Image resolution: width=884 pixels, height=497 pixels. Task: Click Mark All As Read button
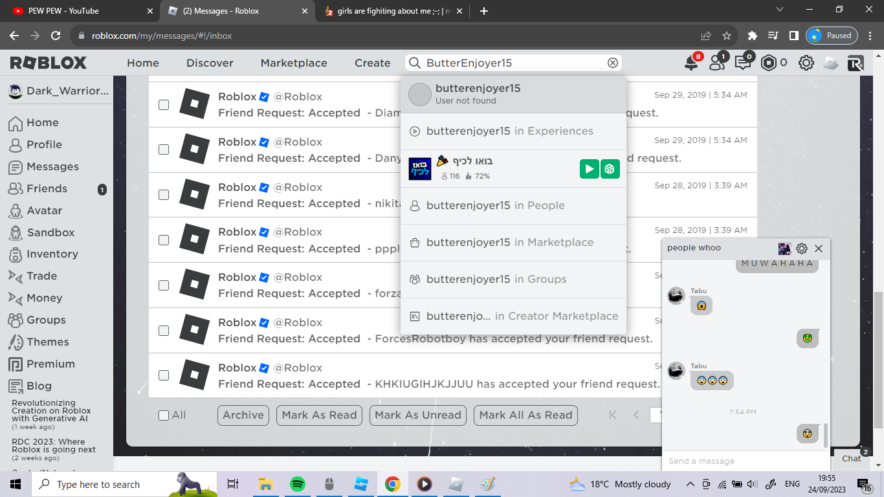coord(525,415)
